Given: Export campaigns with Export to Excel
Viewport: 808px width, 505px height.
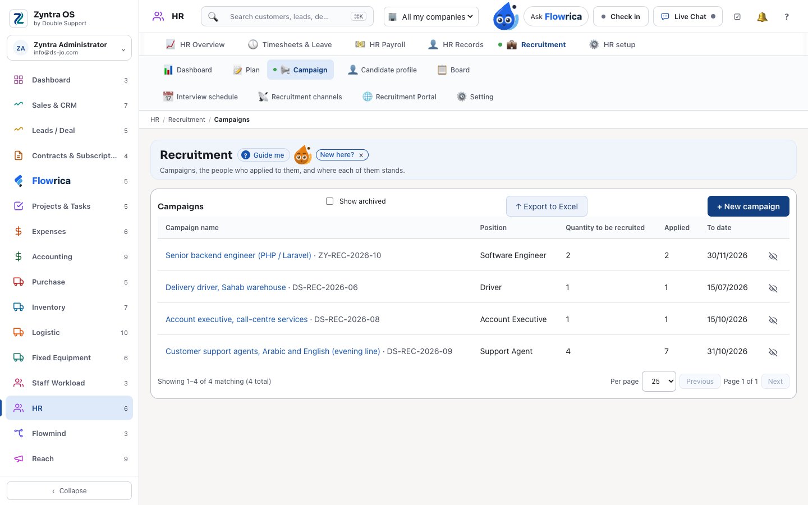Looking at the screenshot, I should (547, 206).
